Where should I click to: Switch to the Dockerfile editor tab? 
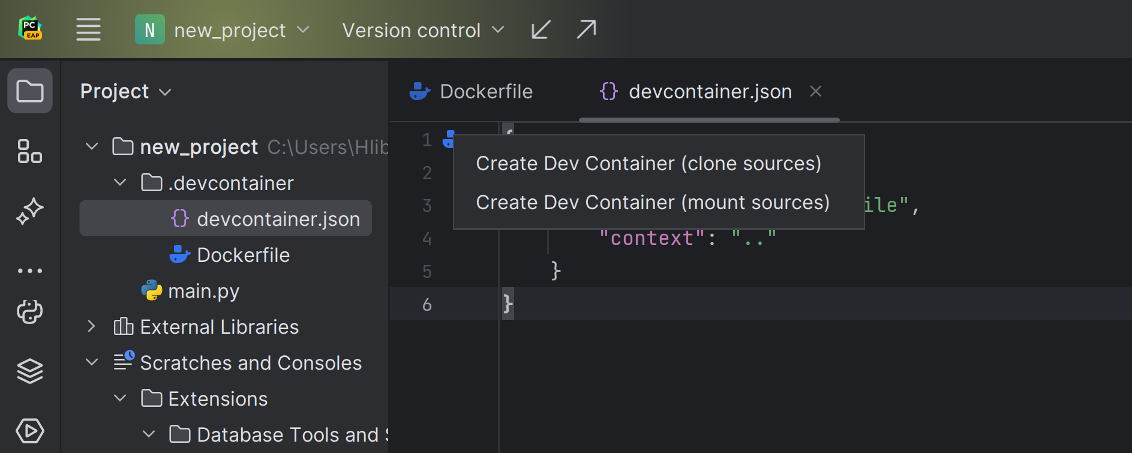tap(471, 92)
